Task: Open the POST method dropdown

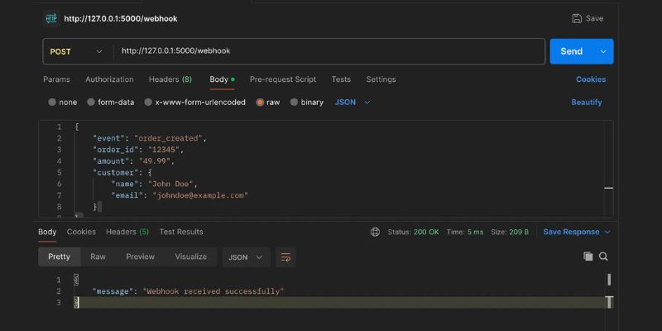Action: [x=76, y=51]
